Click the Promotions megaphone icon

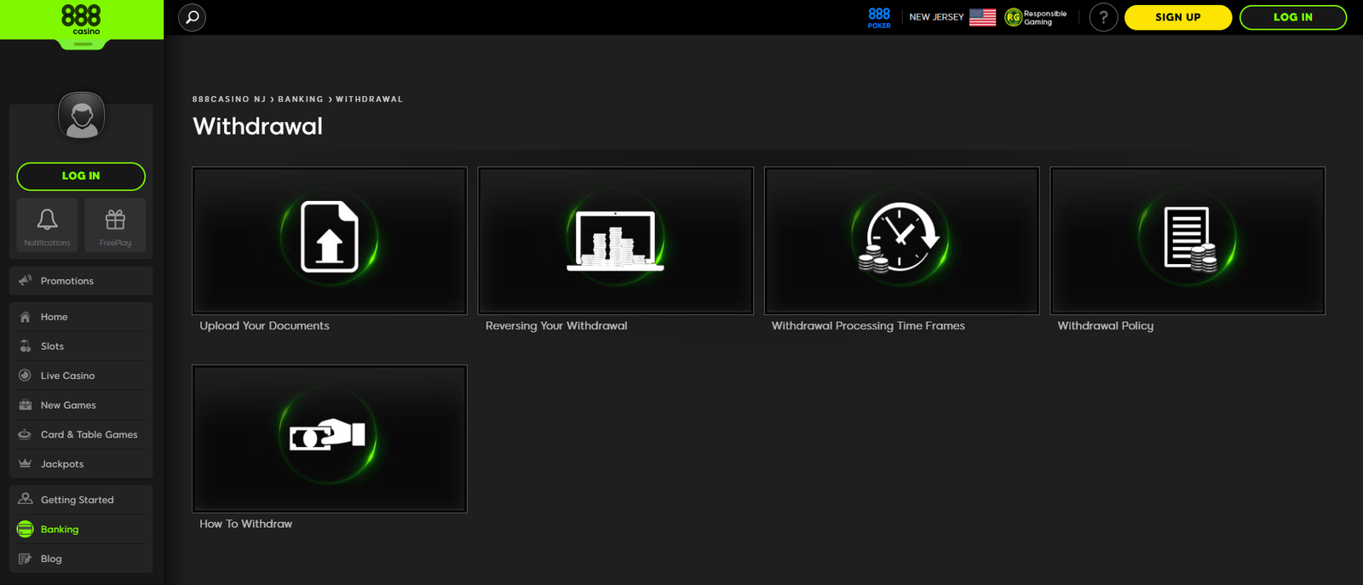26,280
